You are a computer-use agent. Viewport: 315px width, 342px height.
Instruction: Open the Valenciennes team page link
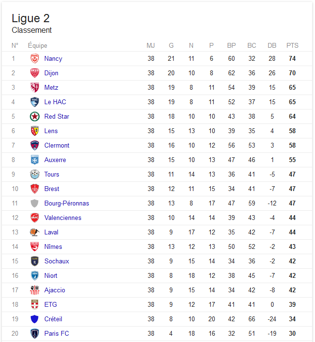(x=63, y=218)
